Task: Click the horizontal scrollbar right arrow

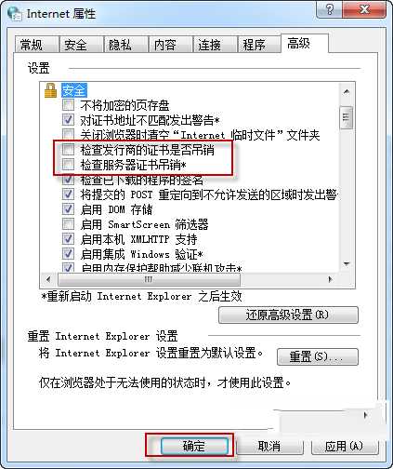Action: [x=330, y=279]
